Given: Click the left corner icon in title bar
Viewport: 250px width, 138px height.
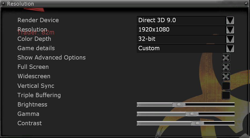Looking at the screenshot, I should [3, 3].
